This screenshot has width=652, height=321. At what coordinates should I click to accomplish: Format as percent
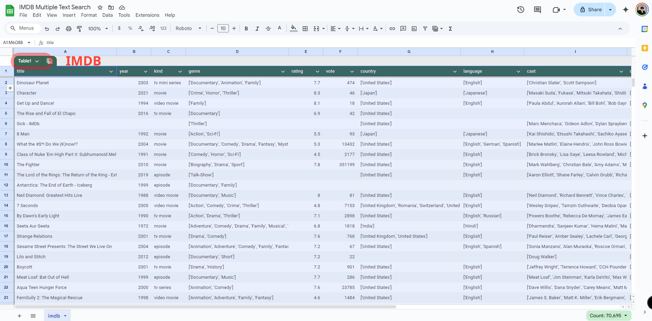(x=130, y=28)
